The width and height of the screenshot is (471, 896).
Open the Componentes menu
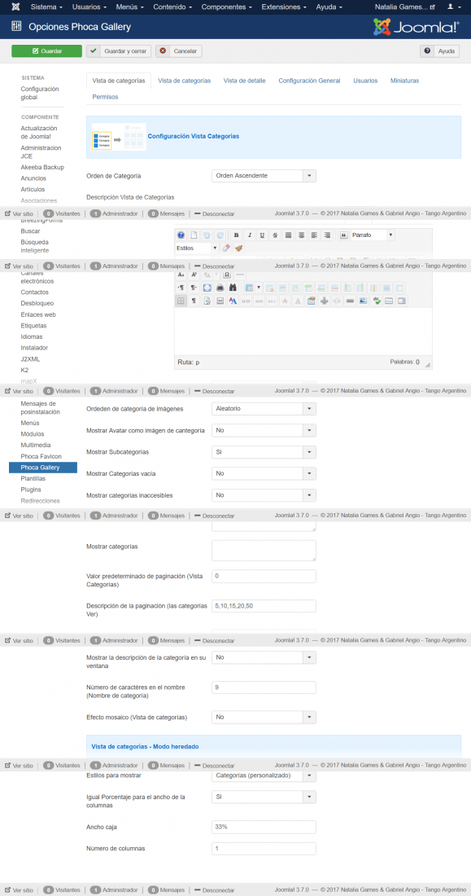coord(227,7)
